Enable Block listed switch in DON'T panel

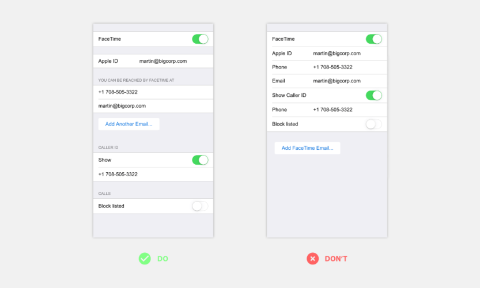[x=374, y=124]
